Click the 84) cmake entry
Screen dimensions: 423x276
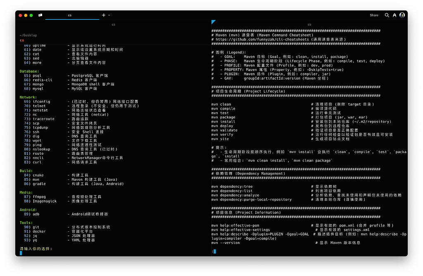click(x=56, y=175)
